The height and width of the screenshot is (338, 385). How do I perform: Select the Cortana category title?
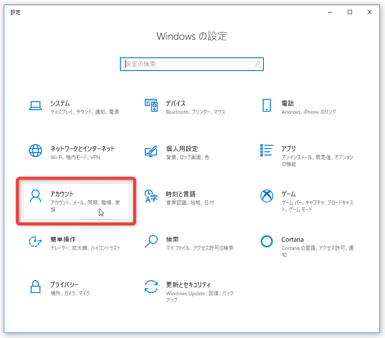(x=292, y=240)
